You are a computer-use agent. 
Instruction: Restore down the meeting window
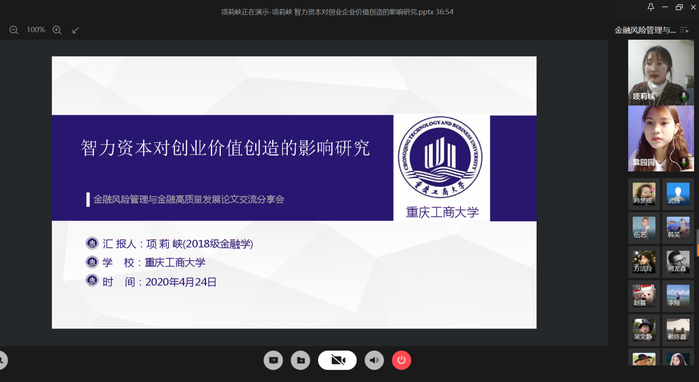pyautogui.click(x=679, y=7)
